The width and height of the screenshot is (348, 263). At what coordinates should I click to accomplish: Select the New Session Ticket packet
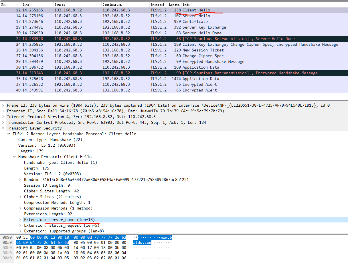(172, 50)
